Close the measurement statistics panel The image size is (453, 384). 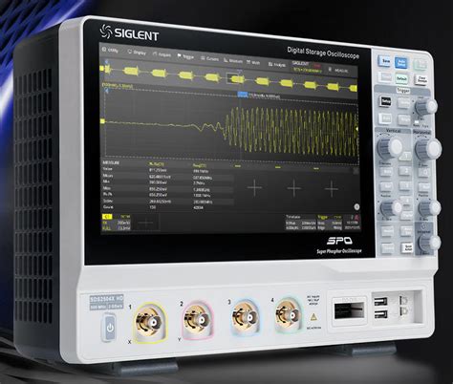coord(356,171)
